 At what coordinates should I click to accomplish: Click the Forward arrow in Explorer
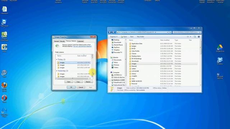(113, 32)
